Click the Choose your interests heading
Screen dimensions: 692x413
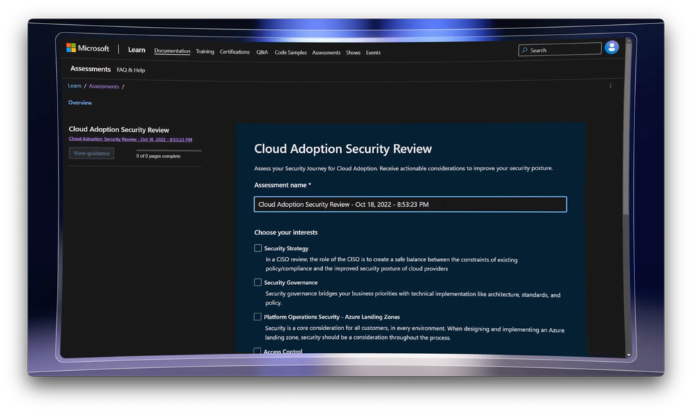point(286,232)
